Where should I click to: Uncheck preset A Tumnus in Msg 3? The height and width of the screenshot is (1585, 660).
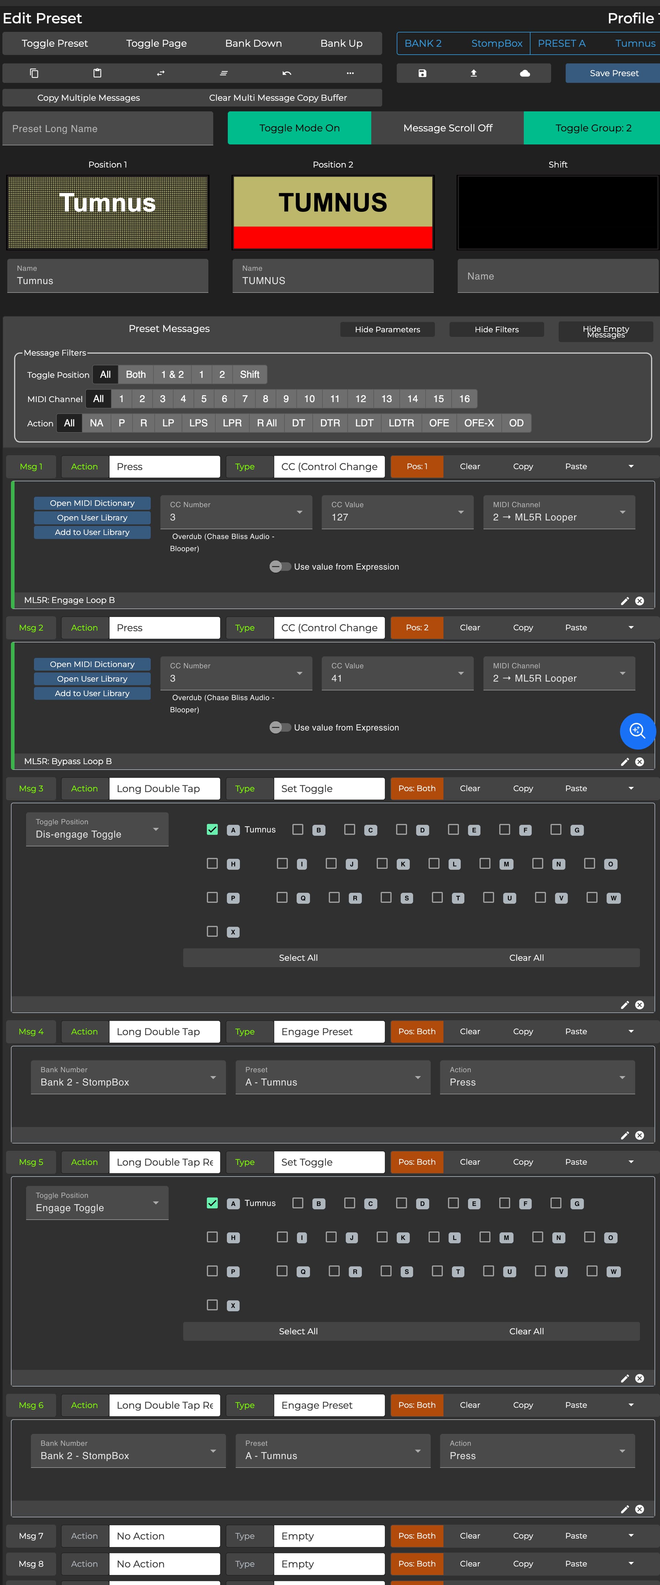pyautogui.click(x=212, y=829)
